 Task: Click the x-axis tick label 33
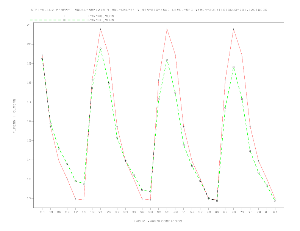pyautogui.click(x=134, y=212)
